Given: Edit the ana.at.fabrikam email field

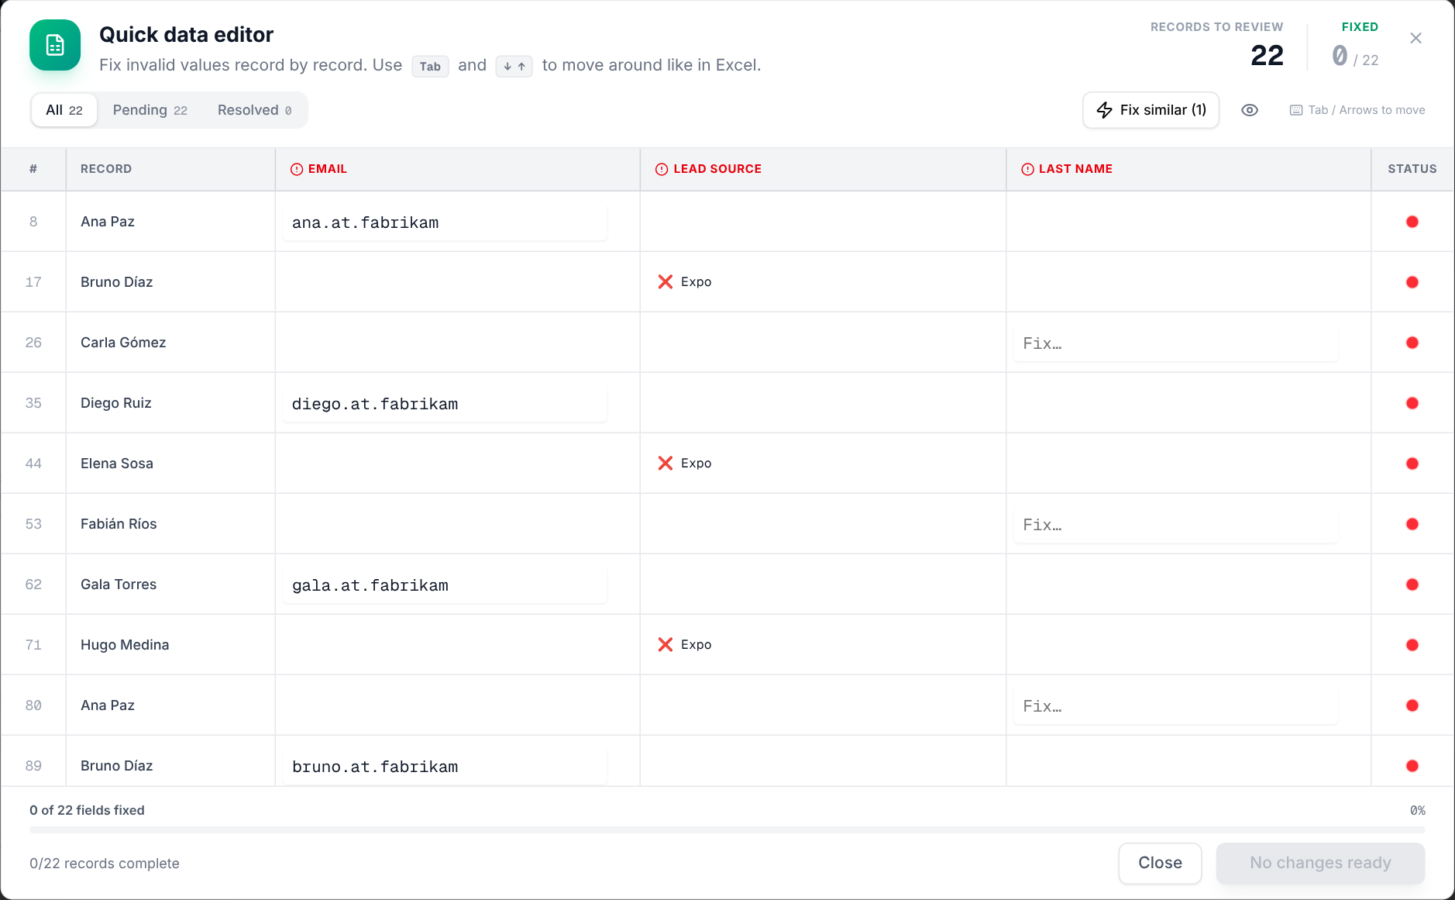Looking at the screenshot, I should tap(445, 222).
